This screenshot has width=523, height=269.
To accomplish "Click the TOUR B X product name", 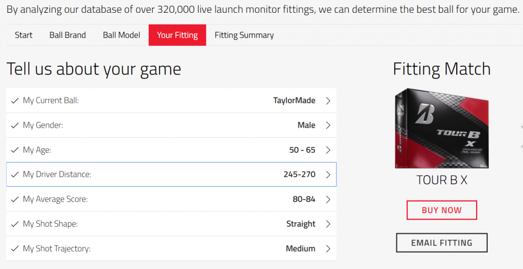I will [x=442, y=180].
